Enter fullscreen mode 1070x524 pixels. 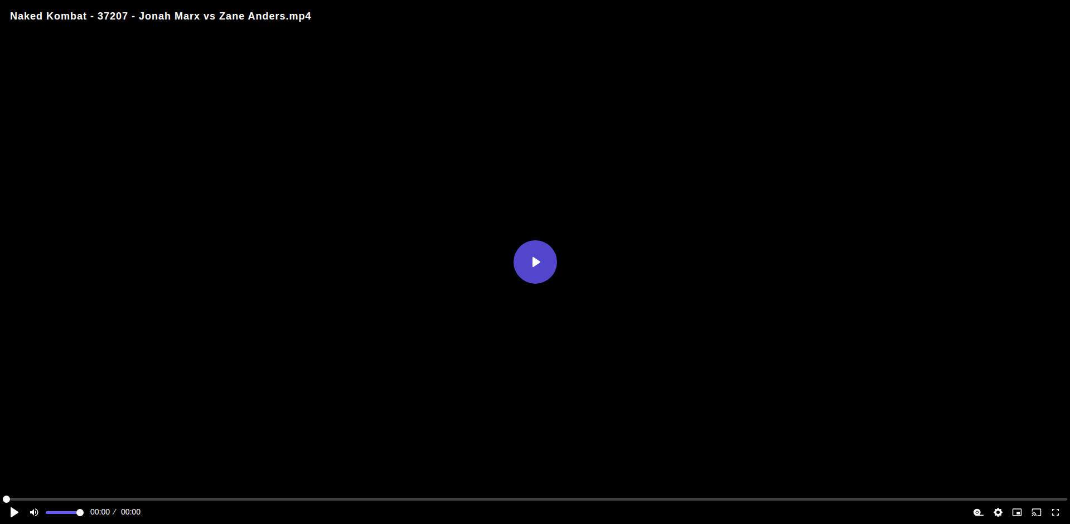1056,512
